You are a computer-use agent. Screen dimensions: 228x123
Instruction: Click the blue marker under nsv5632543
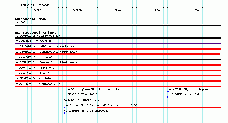[x=64, y=97]
